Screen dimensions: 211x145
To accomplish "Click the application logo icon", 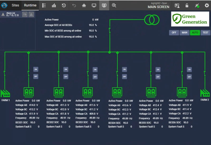I will [x=4, y=5].
